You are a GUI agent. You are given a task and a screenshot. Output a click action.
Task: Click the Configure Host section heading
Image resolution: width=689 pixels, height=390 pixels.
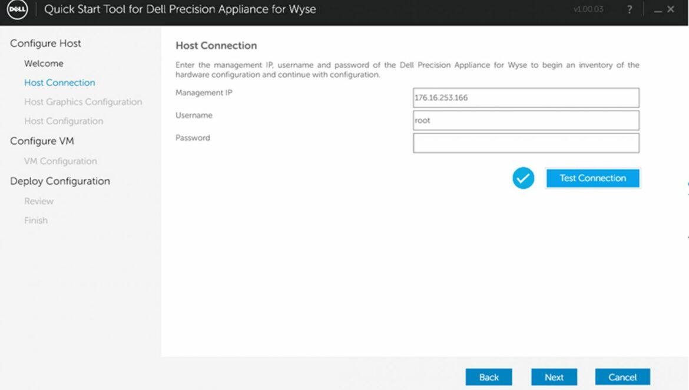tap(45, 44)
